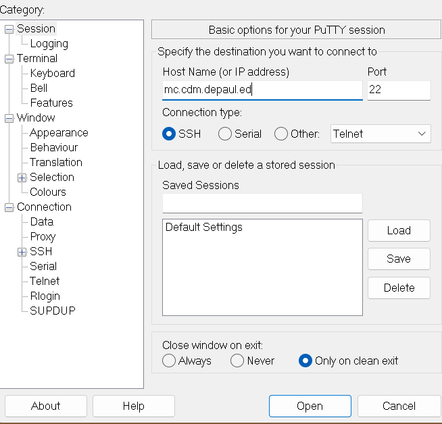Open the Colours settings category
Image resolution: width=442 pixels, height=424 pixels.
pyautogui.click(x=48, y=192)
